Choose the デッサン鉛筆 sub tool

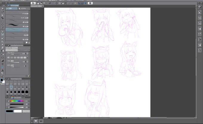point(17,17)
